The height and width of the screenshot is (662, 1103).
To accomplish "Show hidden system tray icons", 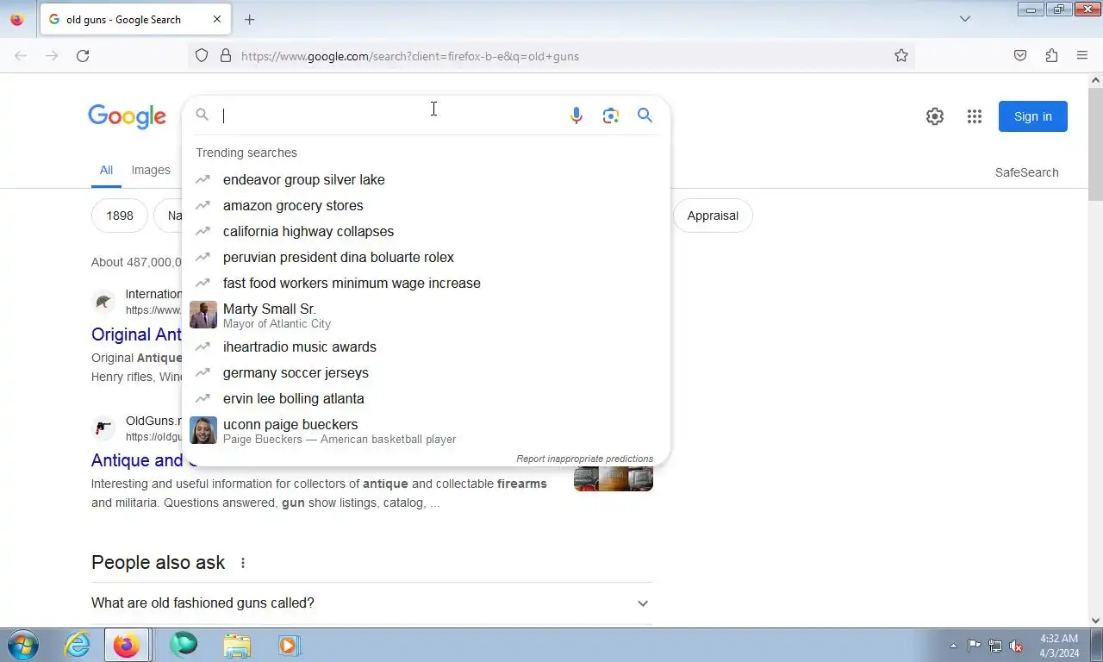I will pos(953,646).
